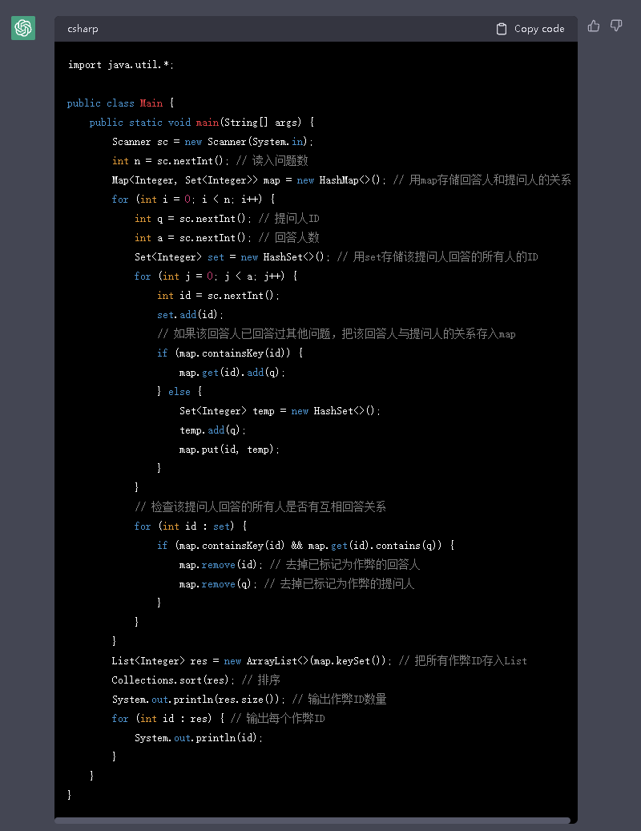Click the System.out.println(id); line
641x831 pixels.
point(199,738)
